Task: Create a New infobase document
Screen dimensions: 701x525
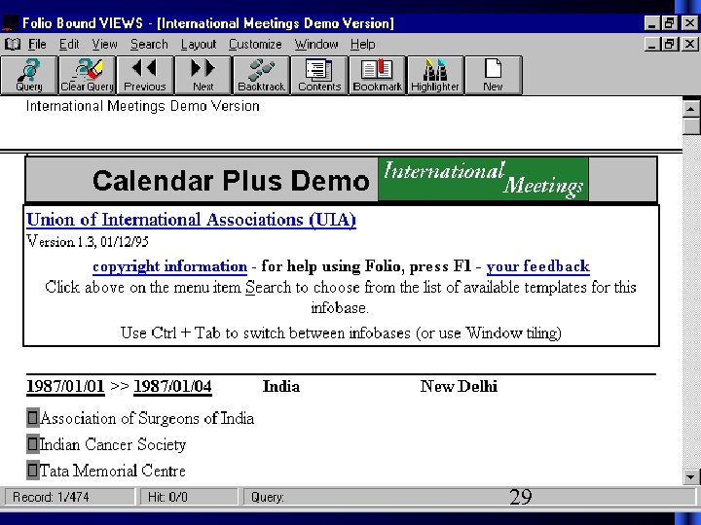Action: coord(493,76)
